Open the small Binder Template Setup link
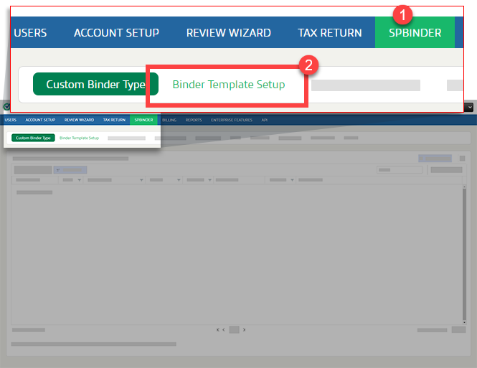Viewport: 477px width, 368px height. [x=79, y=138]
